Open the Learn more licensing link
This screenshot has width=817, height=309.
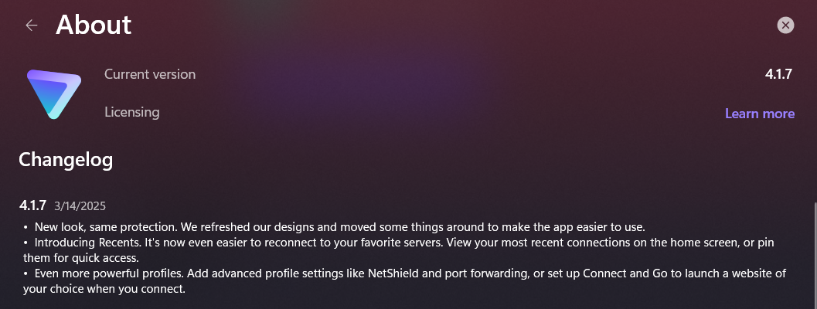click(x=759, y=114)
